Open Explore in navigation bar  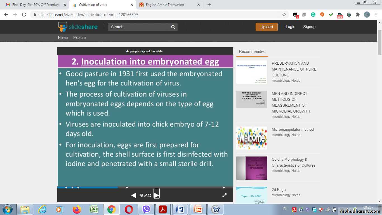pos(79,38)
